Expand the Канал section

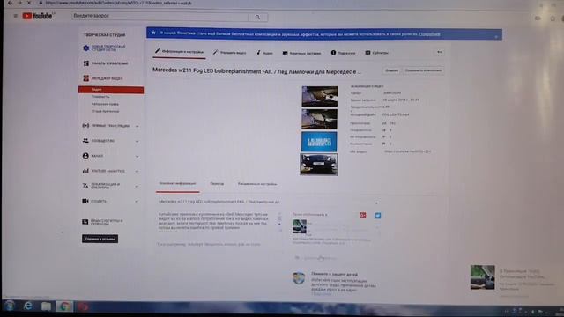coord(137,157)
